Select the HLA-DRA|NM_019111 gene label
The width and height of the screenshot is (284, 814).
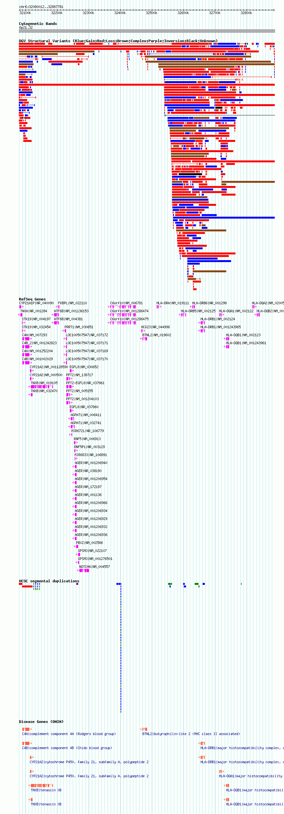coord(173,303)
